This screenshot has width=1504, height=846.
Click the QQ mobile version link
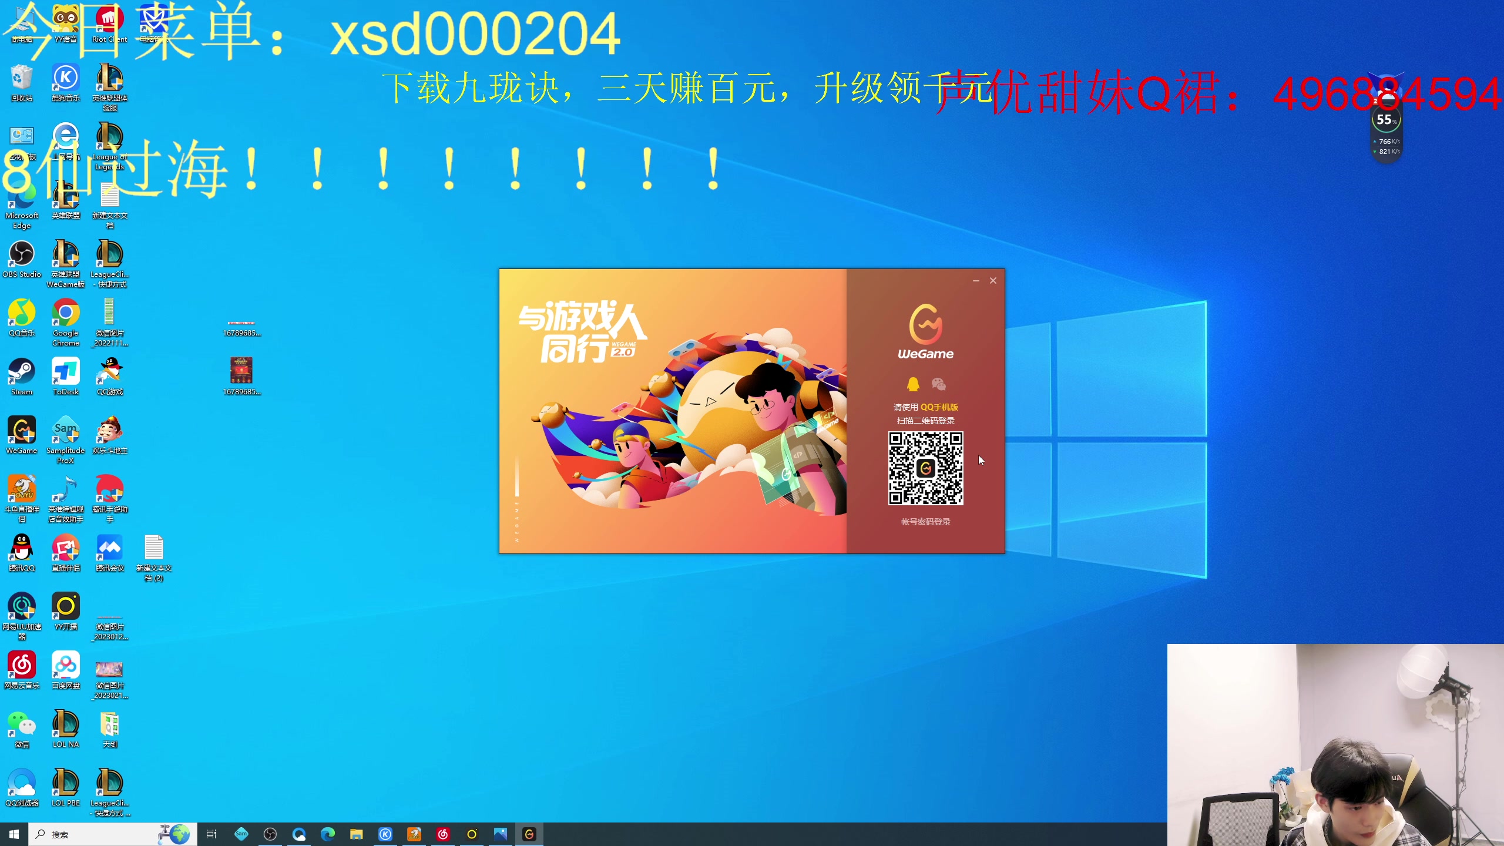pyautogui.click(x=939, y=407)
